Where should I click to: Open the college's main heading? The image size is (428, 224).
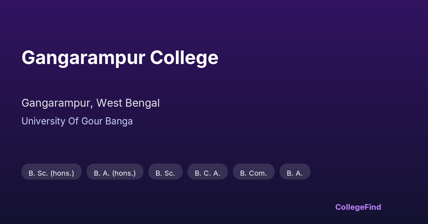pos(120,58)
